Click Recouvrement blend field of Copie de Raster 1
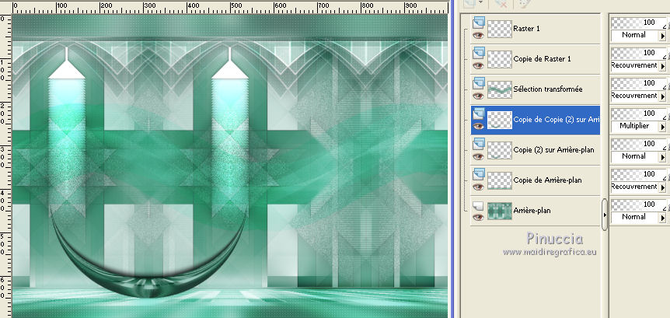The image size is (670, 318). pyautogui.click(x=635, y=66)
